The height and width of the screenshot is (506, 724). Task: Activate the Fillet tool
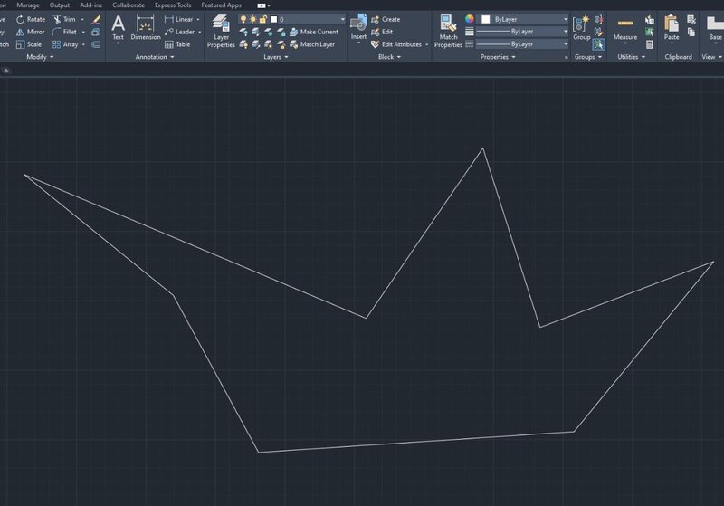[x=64, y=32]
